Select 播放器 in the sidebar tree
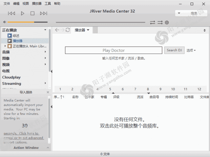Screen dimensions: 210x157 17,41
